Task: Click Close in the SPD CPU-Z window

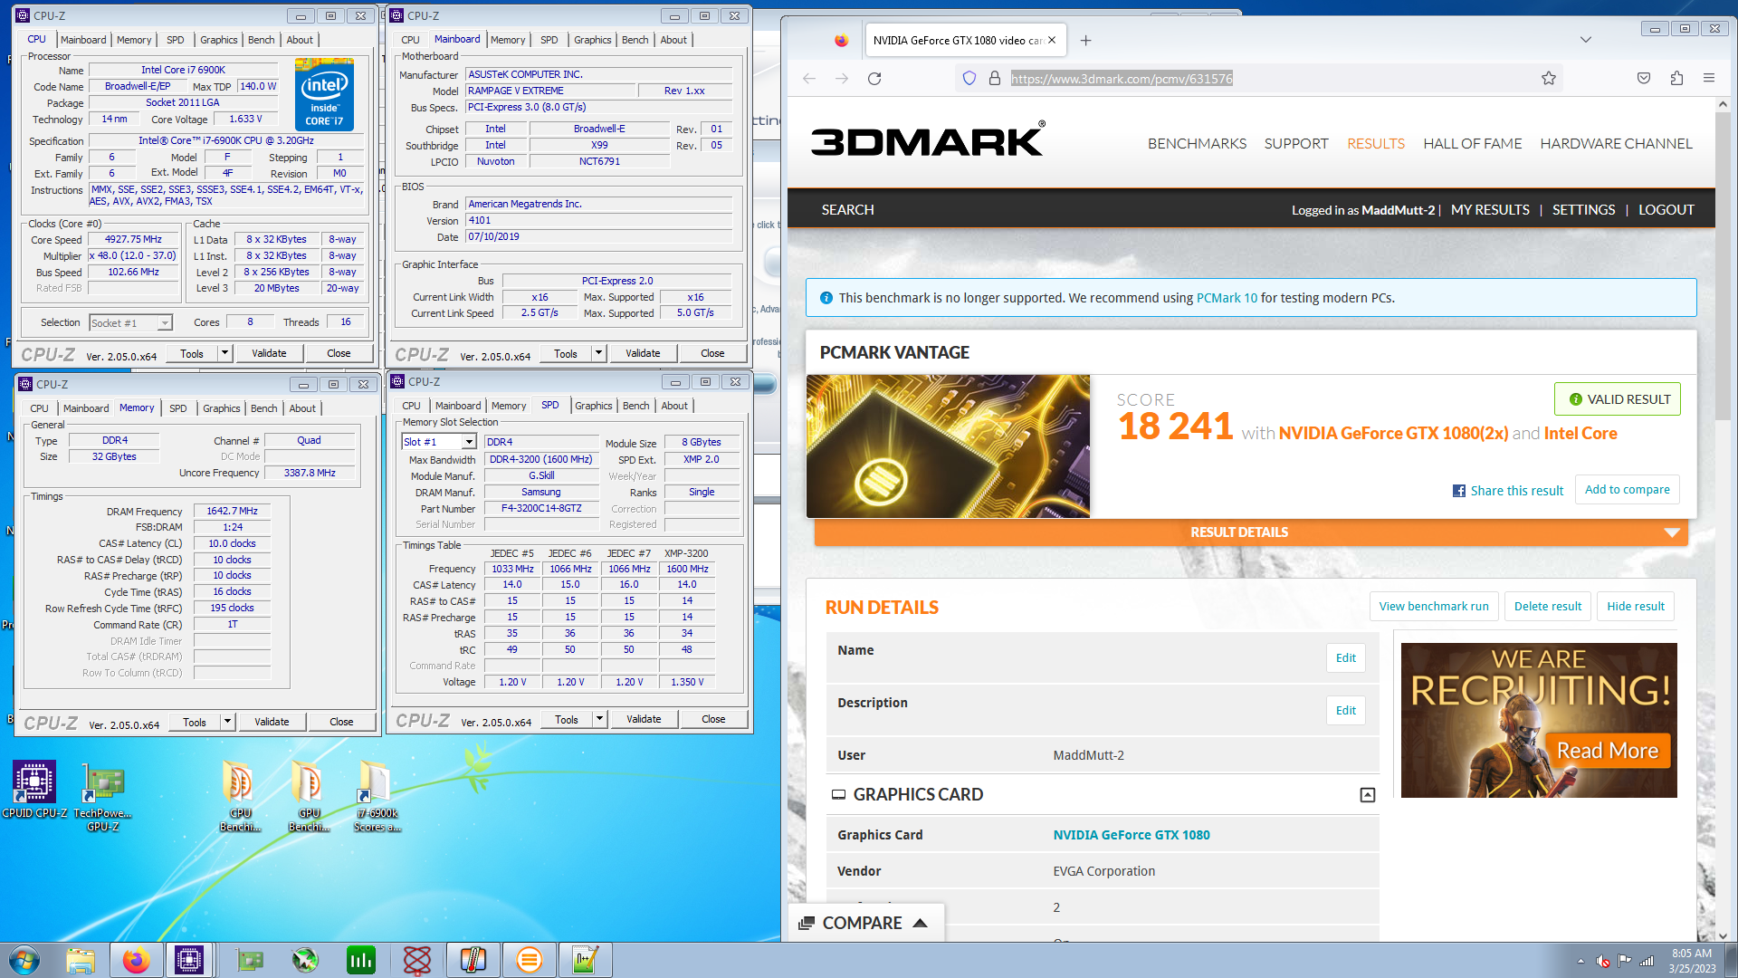Action: (x=713, y=719)
